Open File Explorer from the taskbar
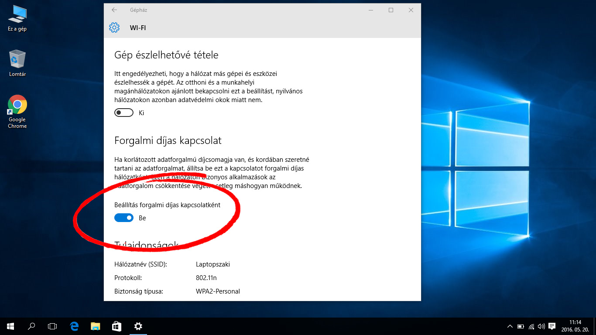 tap(96, 326)
